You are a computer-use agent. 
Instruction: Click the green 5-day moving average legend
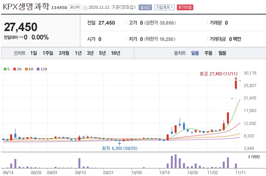[6, 69]
